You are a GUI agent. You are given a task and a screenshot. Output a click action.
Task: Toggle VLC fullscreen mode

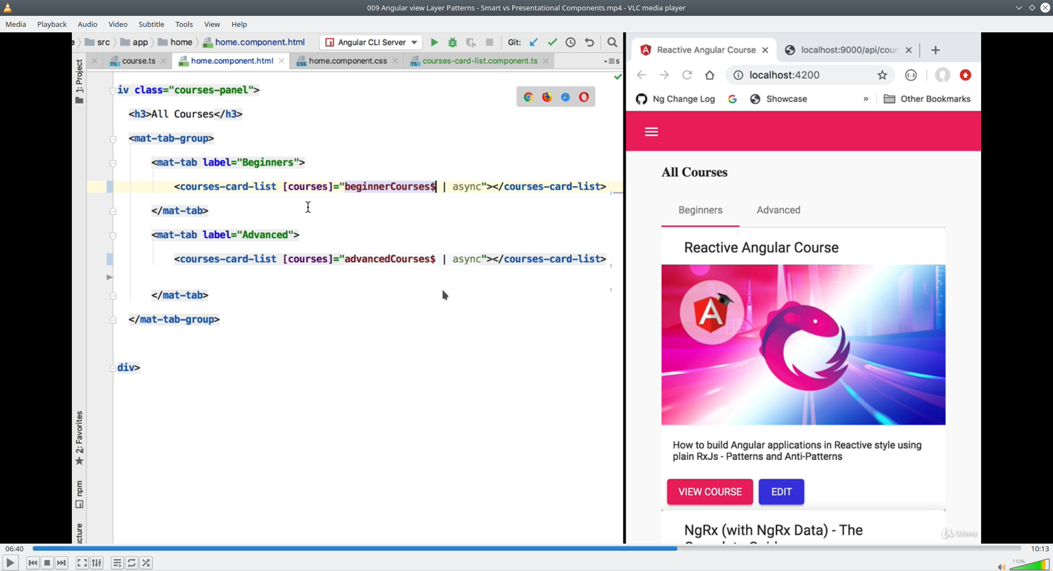[x=82, y=563]
